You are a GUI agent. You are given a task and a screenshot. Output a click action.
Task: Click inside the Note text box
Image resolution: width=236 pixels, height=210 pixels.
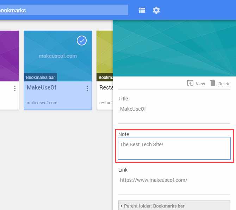point(174,148)
